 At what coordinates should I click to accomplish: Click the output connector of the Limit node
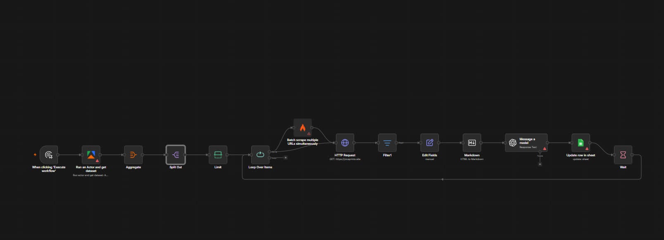pos(227,155)
